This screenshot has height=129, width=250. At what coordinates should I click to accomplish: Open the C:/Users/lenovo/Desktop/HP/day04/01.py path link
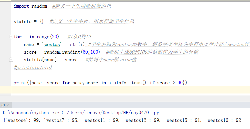point(110,113)
